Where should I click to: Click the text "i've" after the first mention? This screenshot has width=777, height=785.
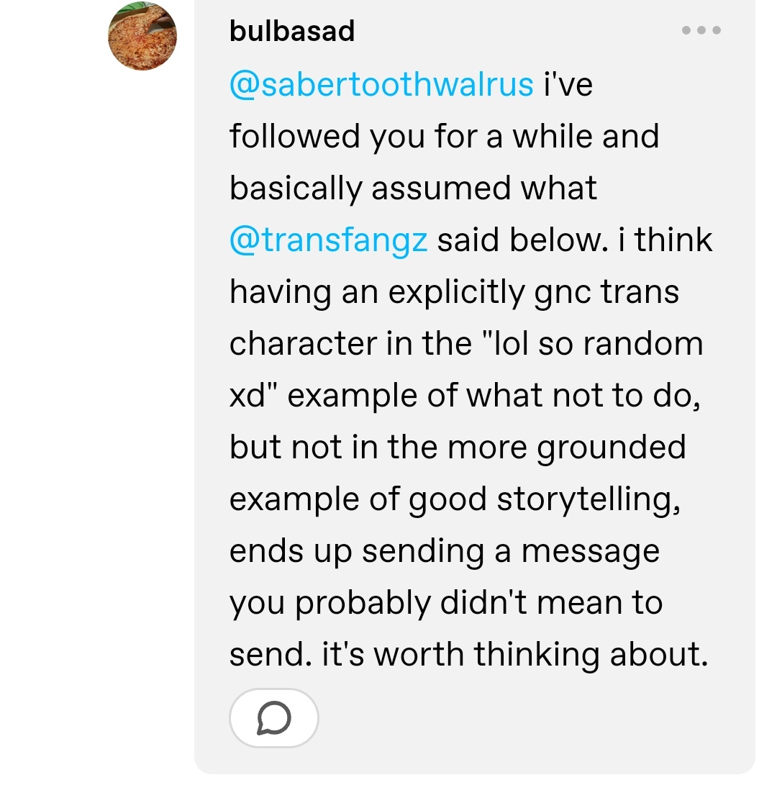pos(568,84)
